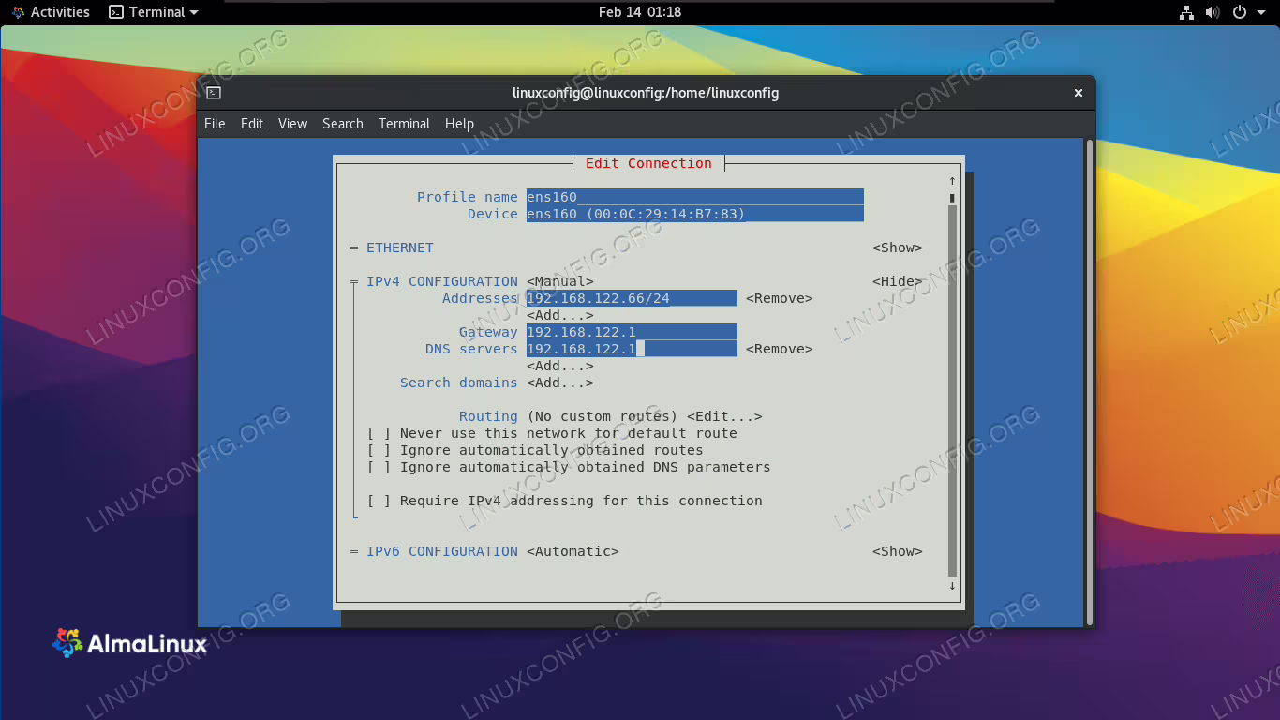Open the volume icon in the top bar

coord(1213,12)
